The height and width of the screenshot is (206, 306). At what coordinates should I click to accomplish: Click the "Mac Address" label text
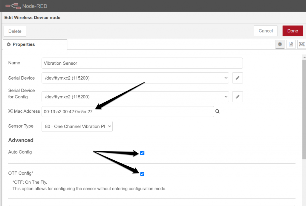[27, 111]
